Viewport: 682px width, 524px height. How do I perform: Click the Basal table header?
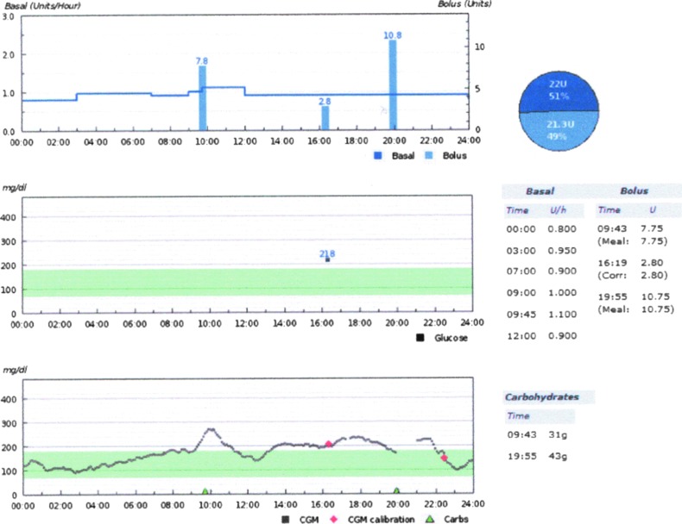pos(540,191)
